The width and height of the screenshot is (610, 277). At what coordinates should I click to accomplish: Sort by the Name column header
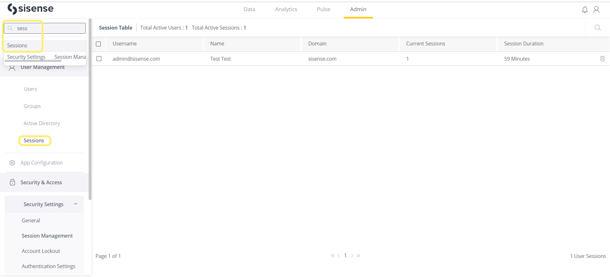pyautogui.click(x=217, y=44)
